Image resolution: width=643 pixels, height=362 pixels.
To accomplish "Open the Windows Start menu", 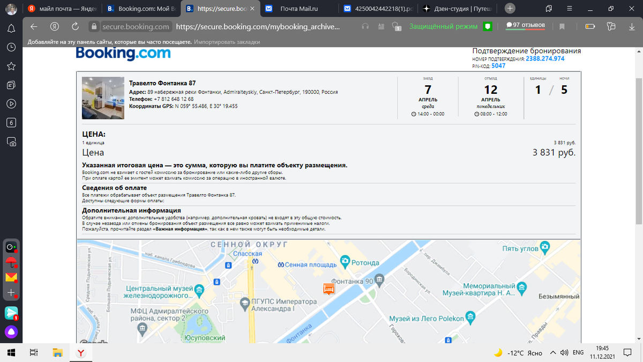I will pos(11,353).
